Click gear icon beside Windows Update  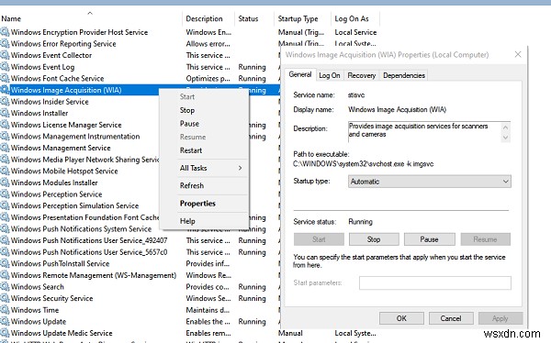tap(5, 322)
